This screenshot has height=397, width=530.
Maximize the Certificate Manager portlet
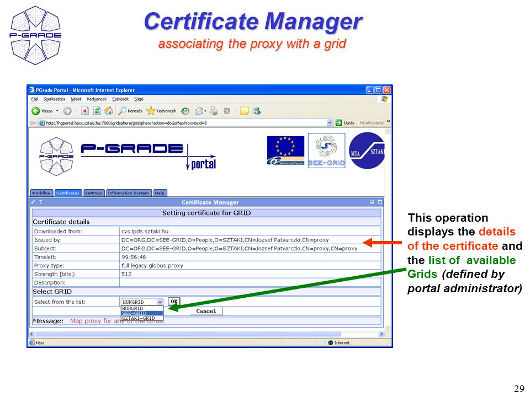[x=380, y=202]
